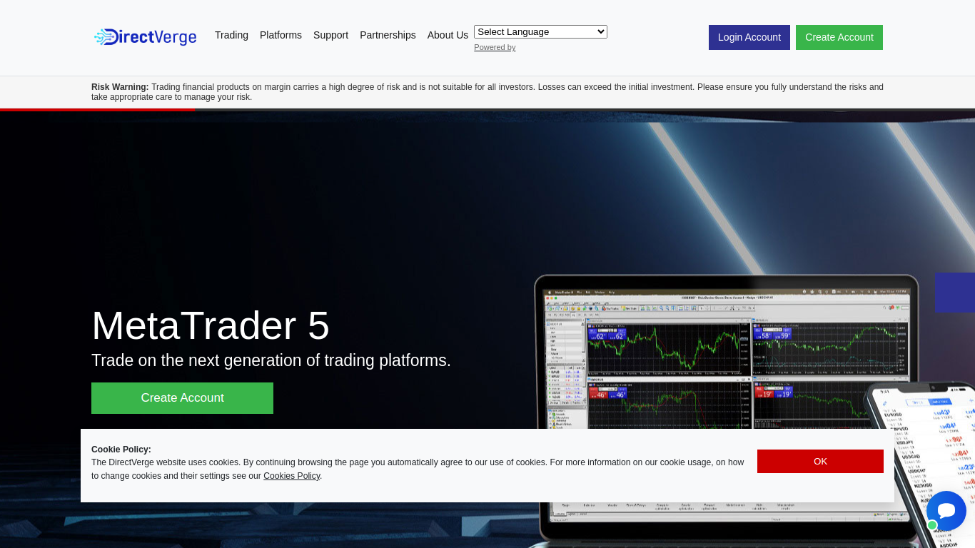Open the Trading menu
The image size is (975, 548).
coord(231,35)
